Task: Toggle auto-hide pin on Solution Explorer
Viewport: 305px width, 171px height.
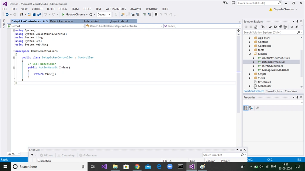Action: [x=297, y=21]
